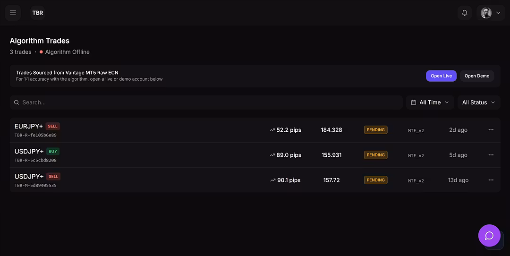510x256 pixels.
Task: Expand the All Status filter dropdown
Action: 478,102
